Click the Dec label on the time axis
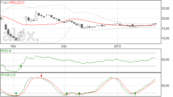173x97 pixels. point(64,46)
